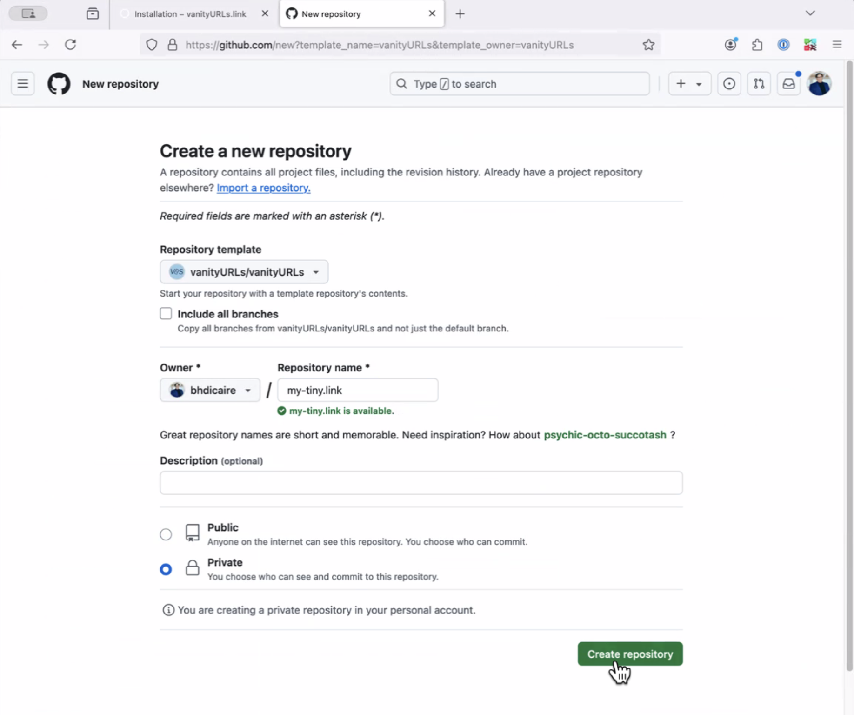Click the New repository header title
This screenshot has height=715, width=854.
pos(120,84)
